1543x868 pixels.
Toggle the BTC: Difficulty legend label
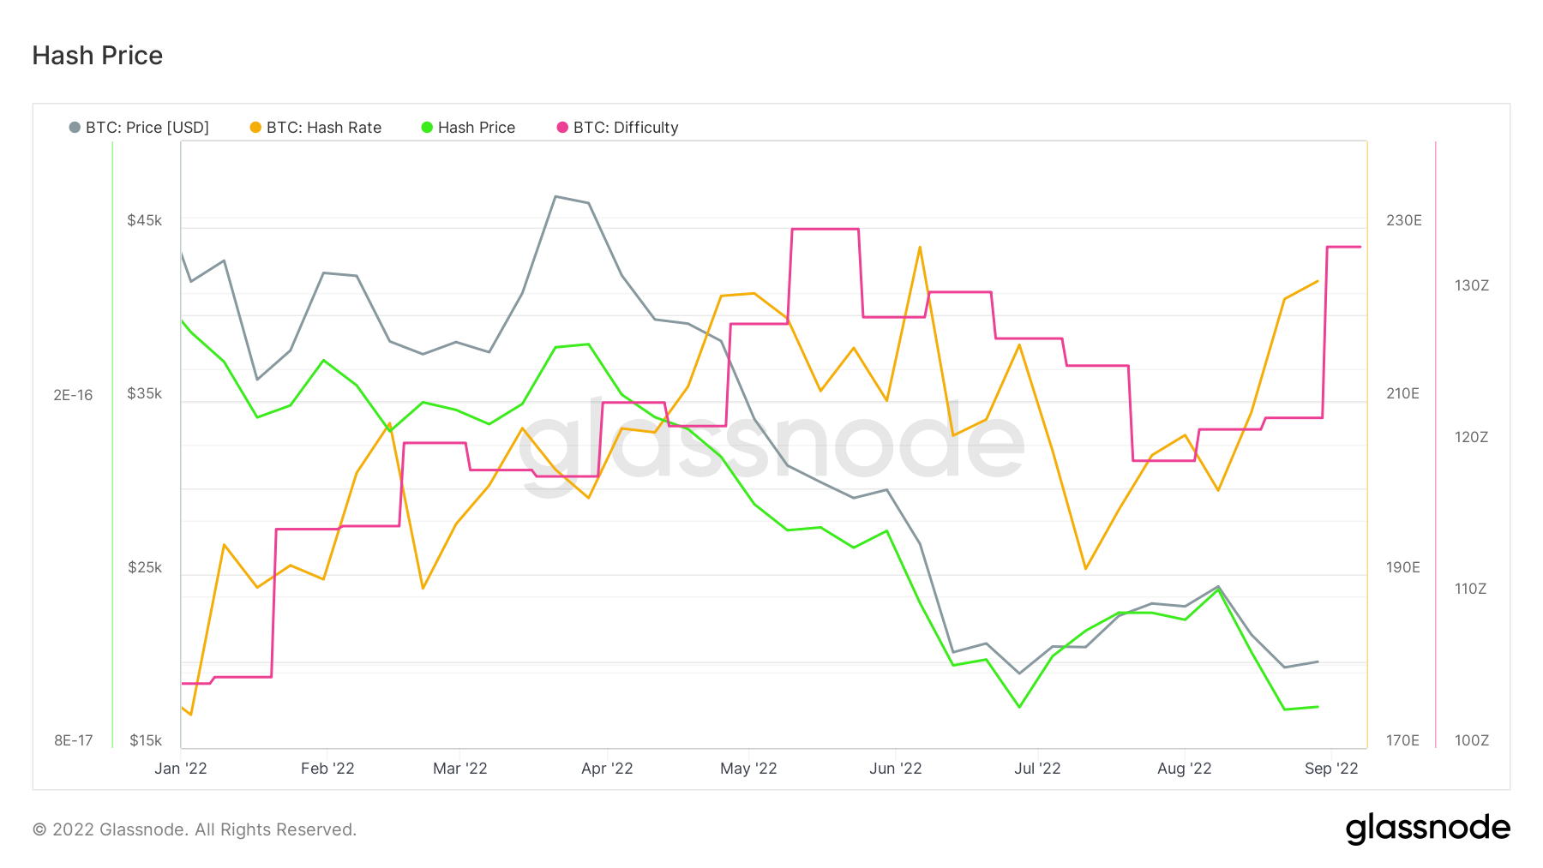[x=626, y=128]
